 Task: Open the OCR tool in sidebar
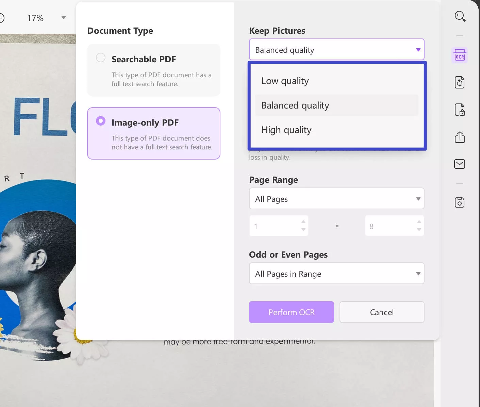[460, 55]
